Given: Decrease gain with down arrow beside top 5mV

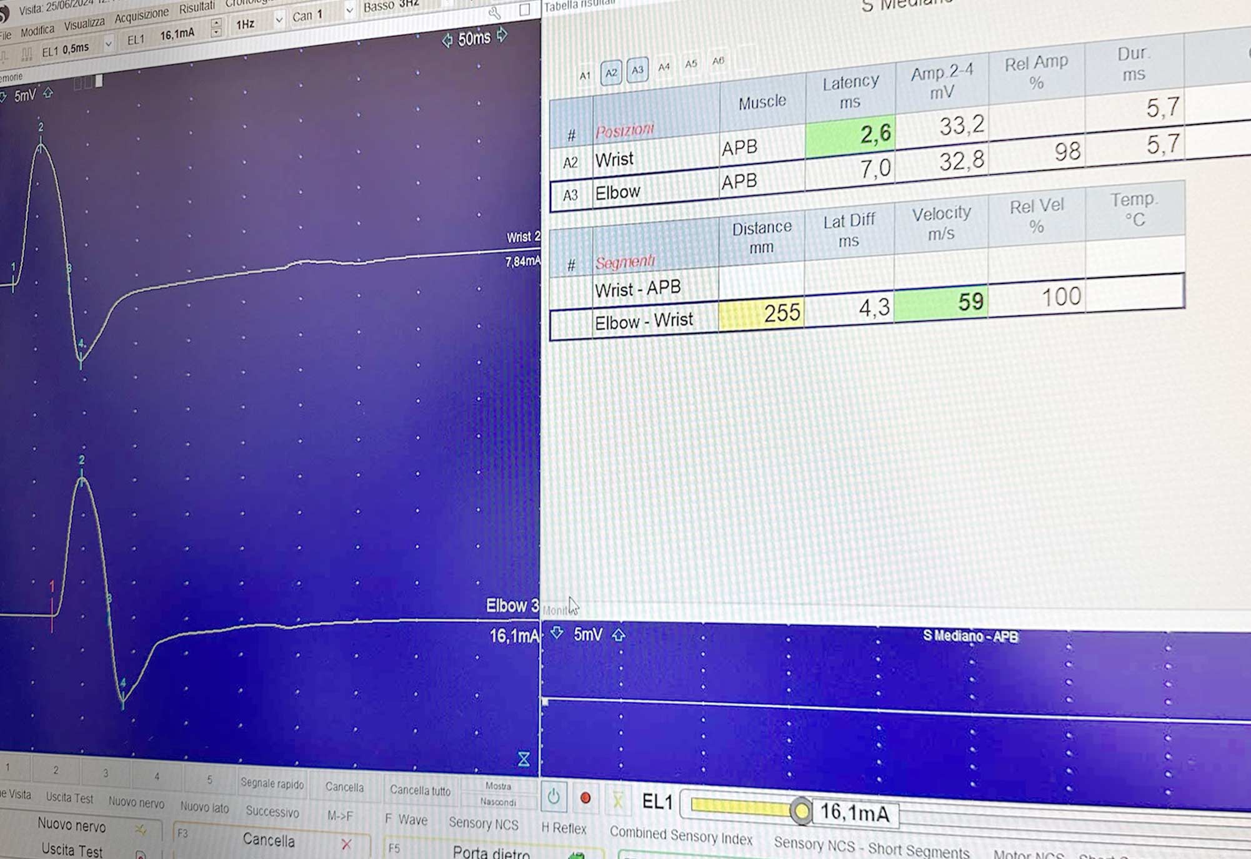Looking at the screenshot, I should [x=4, y=97].
